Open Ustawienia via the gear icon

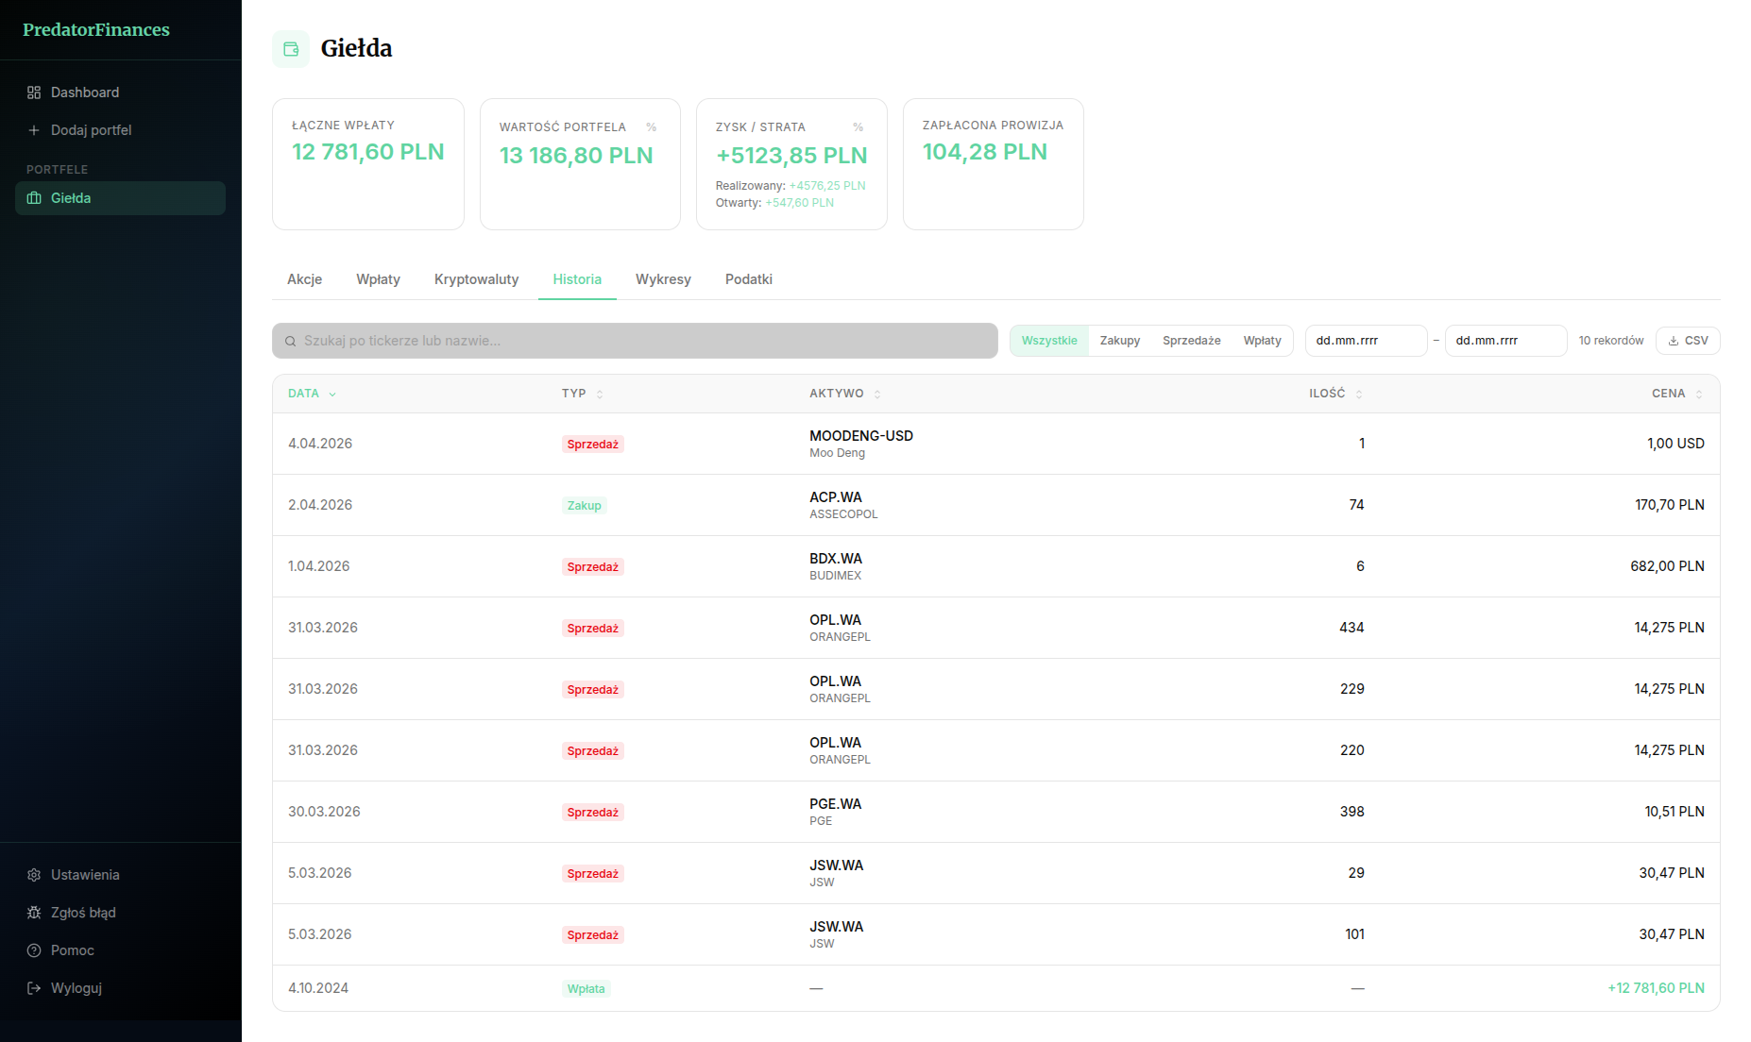(x=32, y=875)
